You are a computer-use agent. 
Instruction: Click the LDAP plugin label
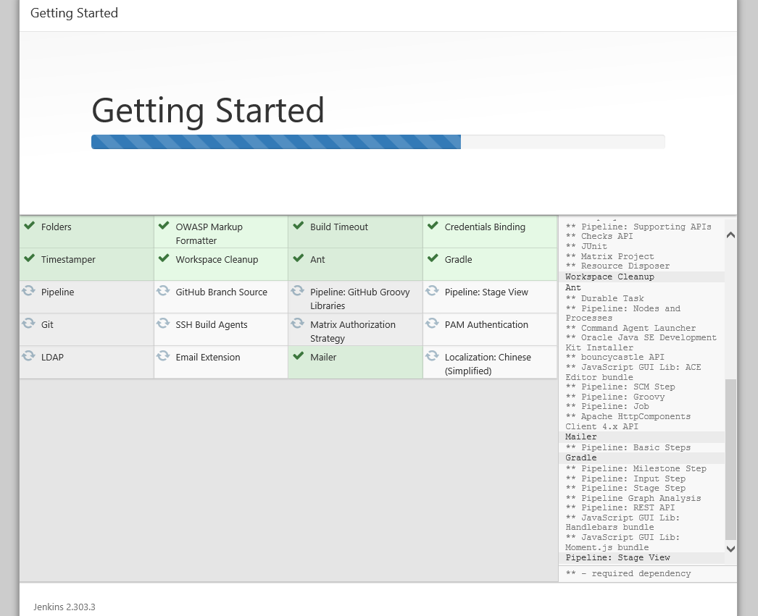(52, 358)
